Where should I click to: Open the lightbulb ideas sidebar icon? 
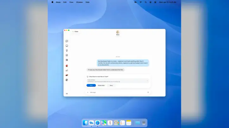tap(67, 50)
